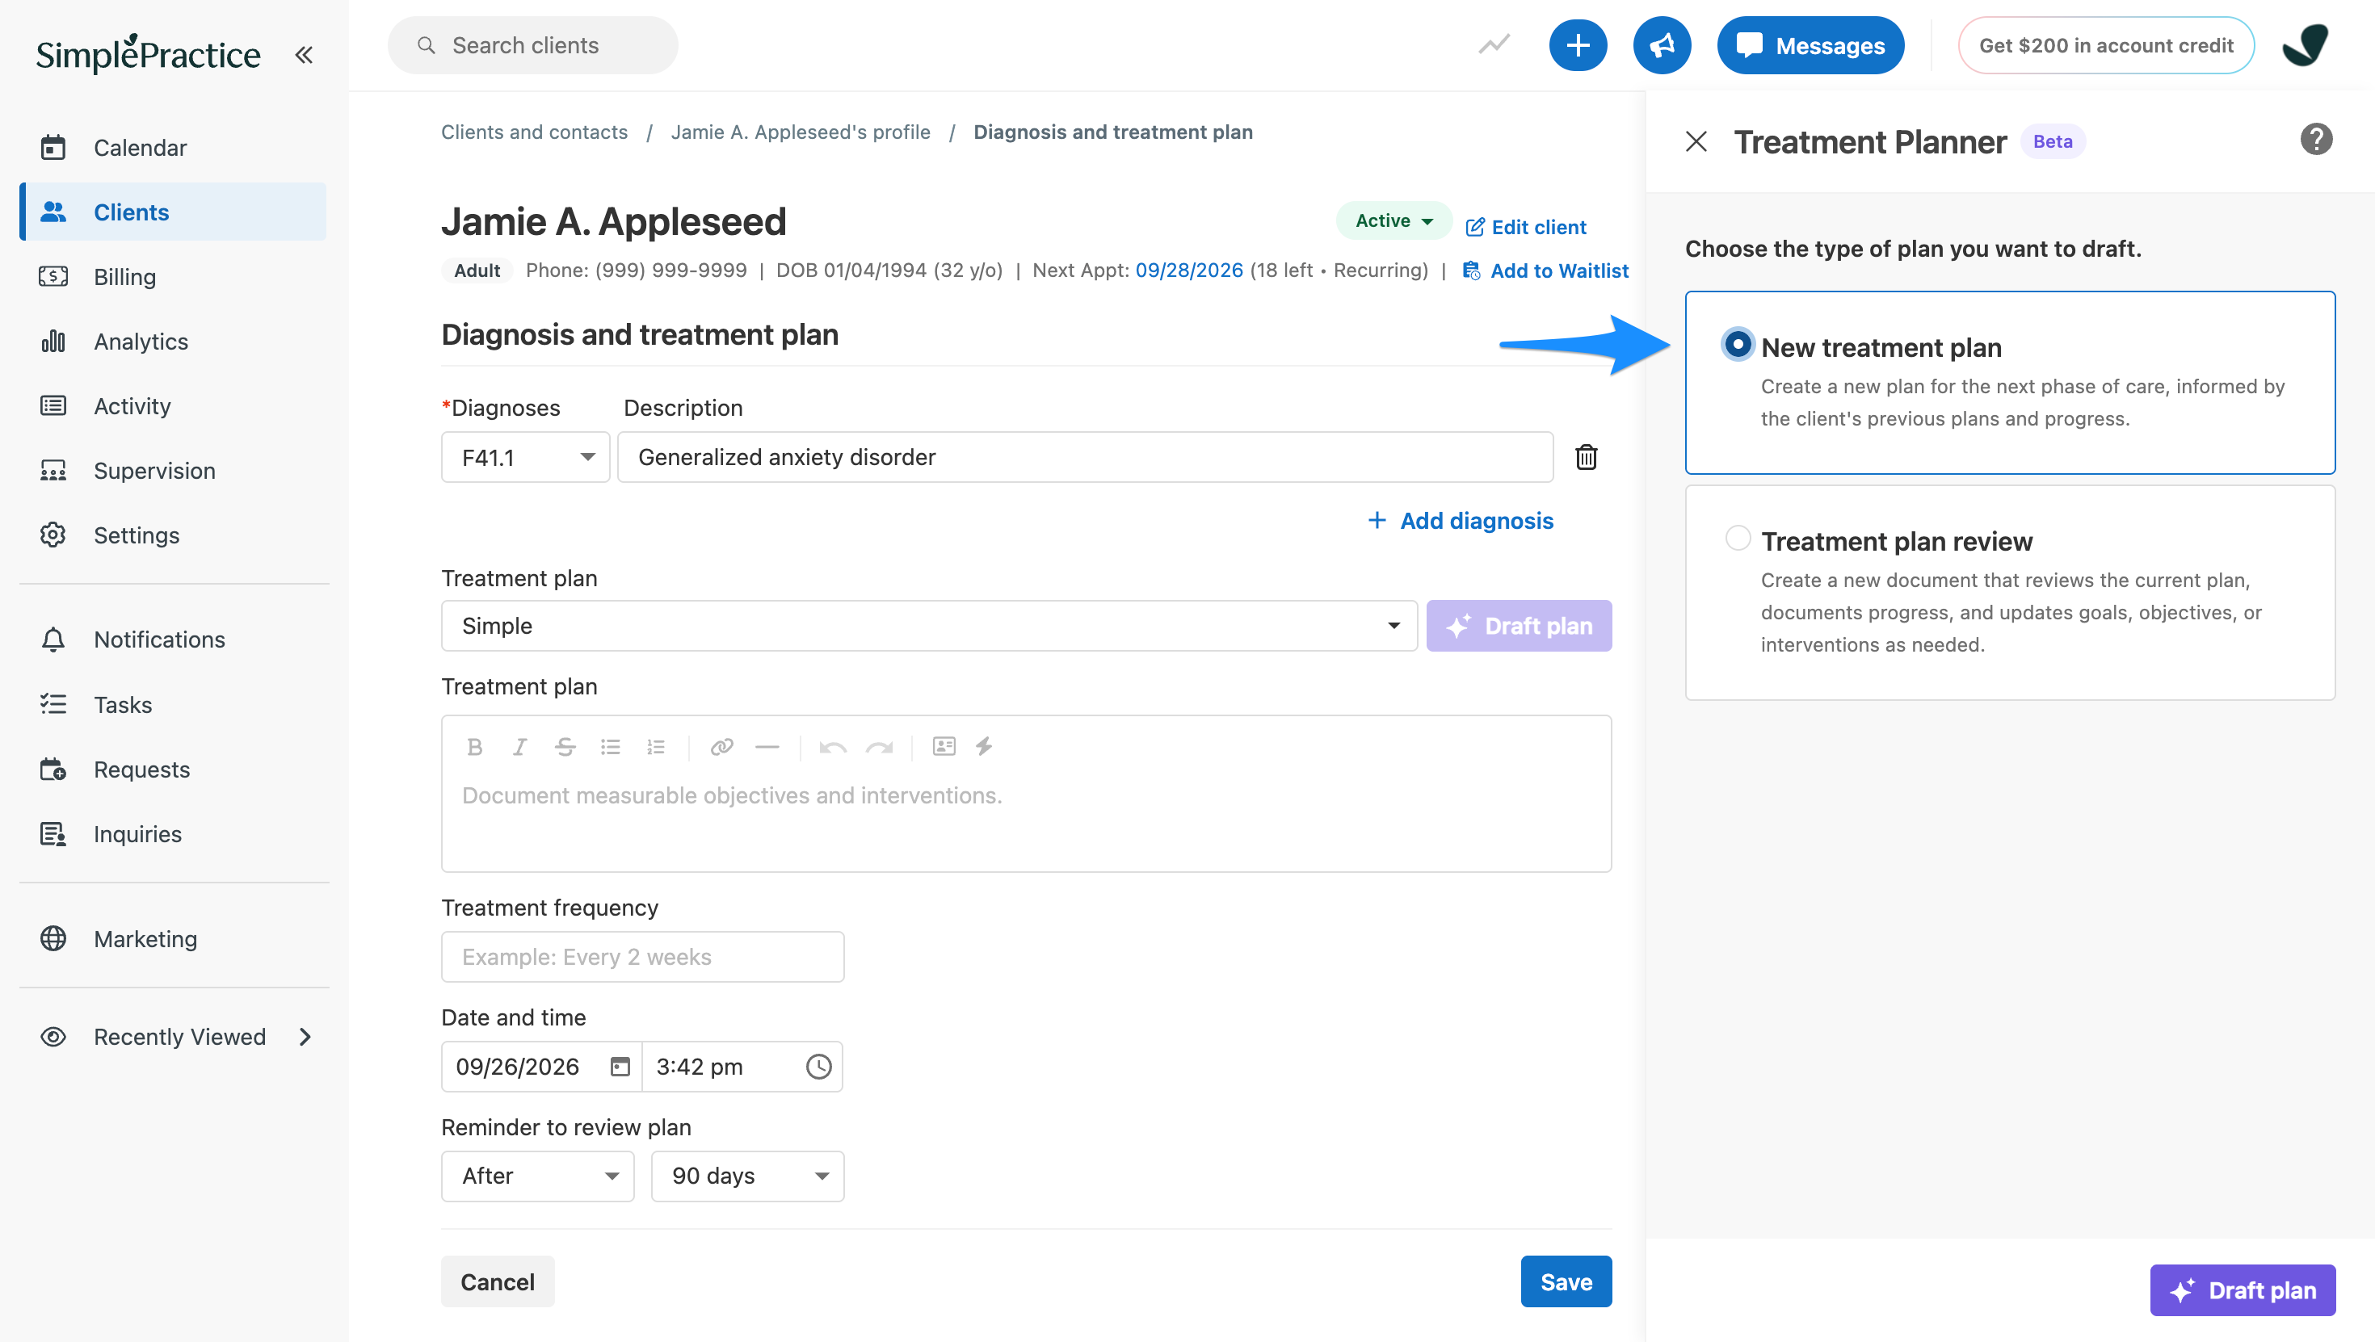The image size is (2375, 1342).
Task: Click the Messages button
Action: point(1810,45)
